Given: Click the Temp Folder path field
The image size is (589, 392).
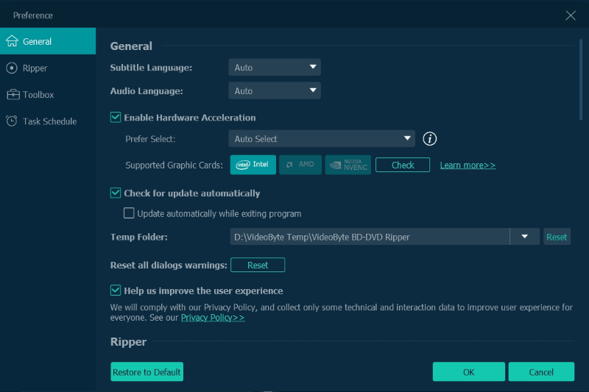Looking at the screenshot, I should click(368, 237).
